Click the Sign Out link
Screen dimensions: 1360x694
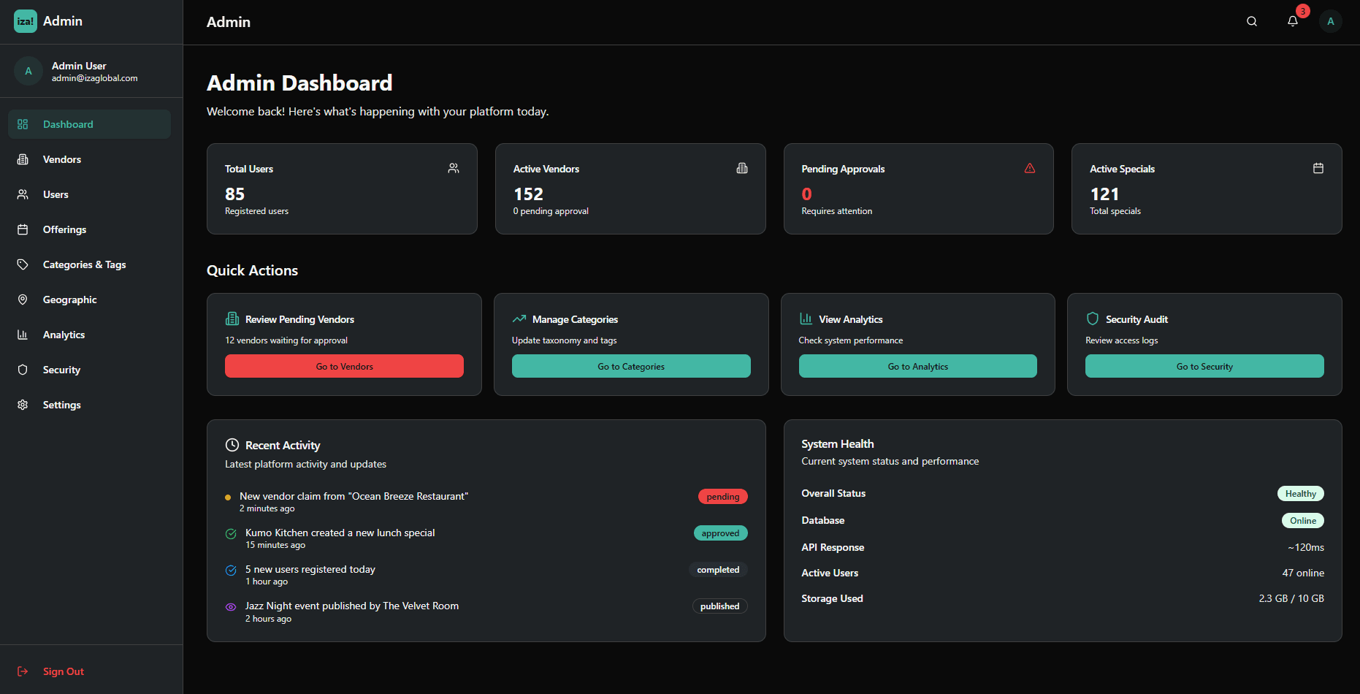pos(63,671)
